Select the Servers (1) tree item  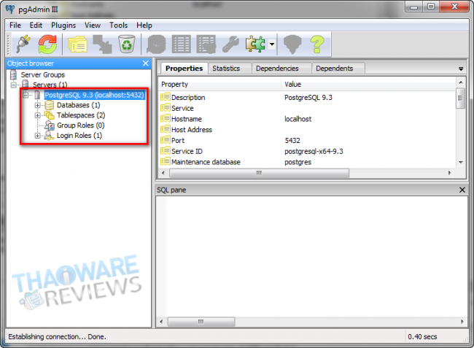(x=50, y=85)
